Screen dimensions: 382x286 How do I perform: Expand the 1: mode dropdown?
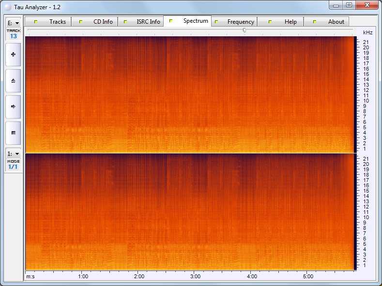click(13, 153)
